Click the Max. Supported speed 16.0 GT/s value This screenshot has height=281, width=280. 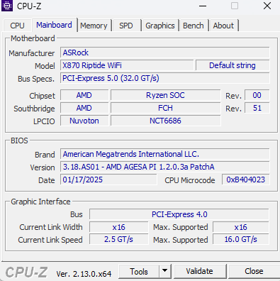[x=241, y=239]
